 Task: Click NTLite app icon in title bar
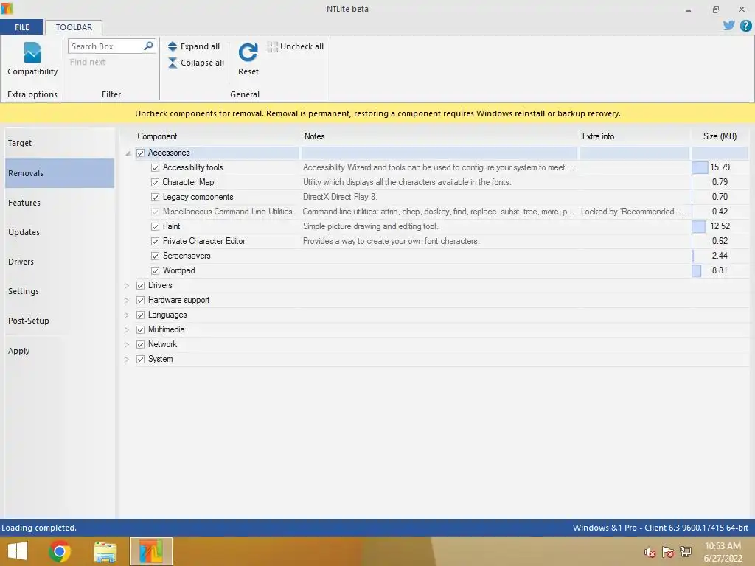[x=6, y=8]
